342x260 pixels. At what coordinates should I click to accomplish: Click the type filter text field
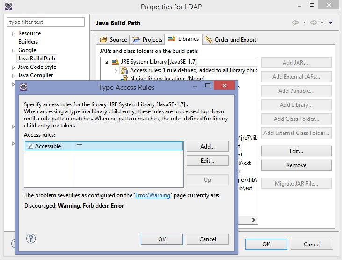(x=46, y=22)
